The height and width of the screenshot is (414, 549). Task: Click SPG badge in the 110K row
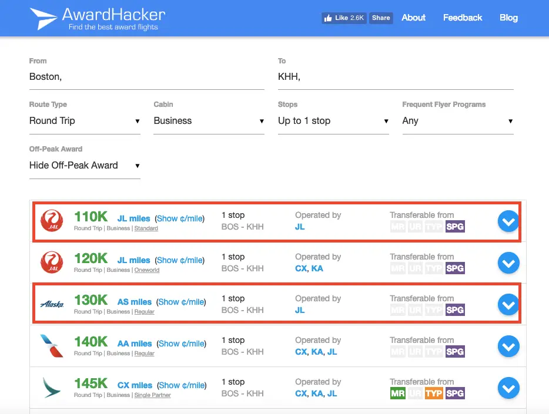(x=455, y=227)
